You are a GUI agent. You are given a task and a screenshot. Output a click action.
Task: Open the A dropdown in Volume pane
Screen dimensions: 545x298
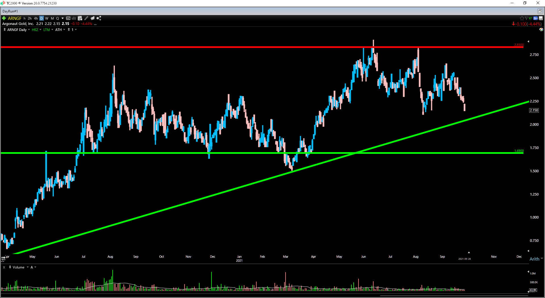coord(35,267)
